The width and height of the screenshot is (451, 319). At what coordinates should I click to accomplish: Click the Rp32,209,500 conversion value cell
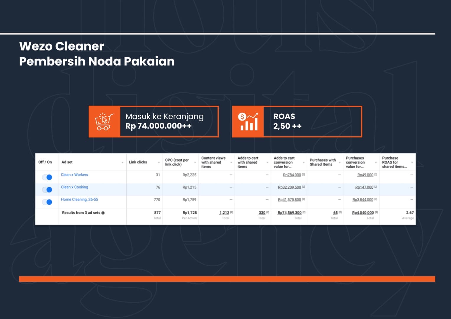[289, 188]
